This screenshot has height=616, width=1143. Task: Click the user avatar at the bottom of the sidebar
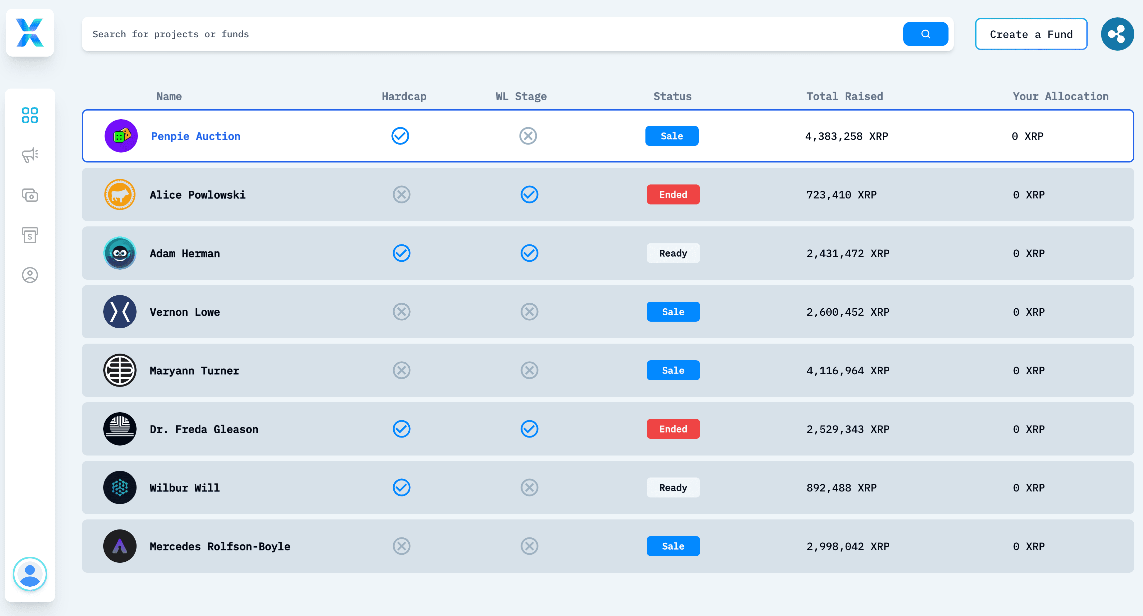[30, 574]
